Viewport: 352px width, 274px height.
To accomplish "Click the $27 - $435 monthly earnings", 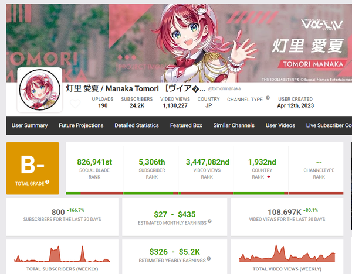I will point(175,214).
